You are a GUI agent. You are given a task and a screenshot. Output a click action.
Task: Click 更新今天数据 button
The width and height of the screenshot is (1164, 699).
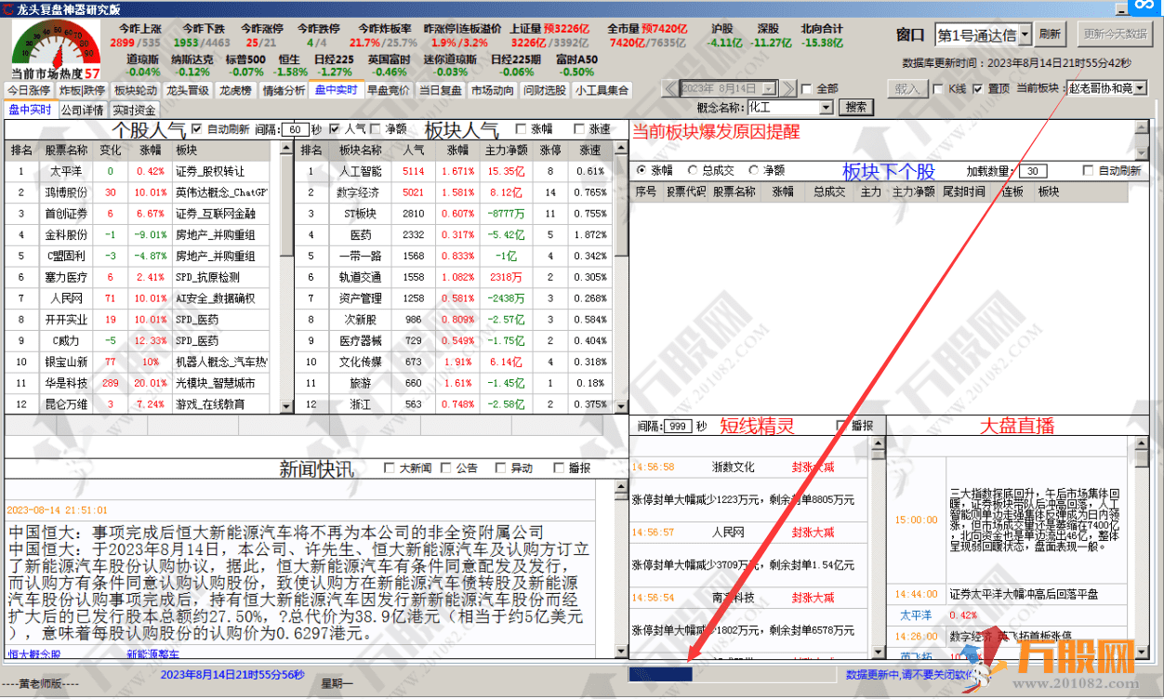click(1115, 34)
